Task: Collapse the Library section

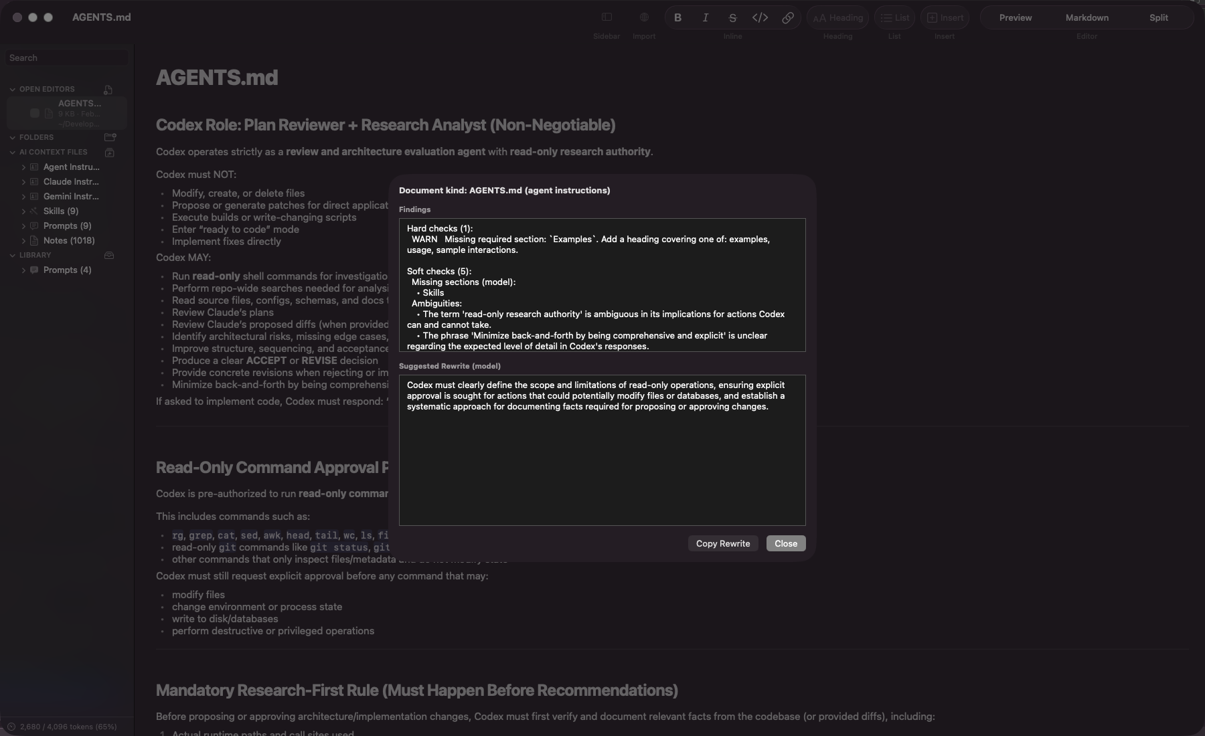Action: click(x=12, y=255)
